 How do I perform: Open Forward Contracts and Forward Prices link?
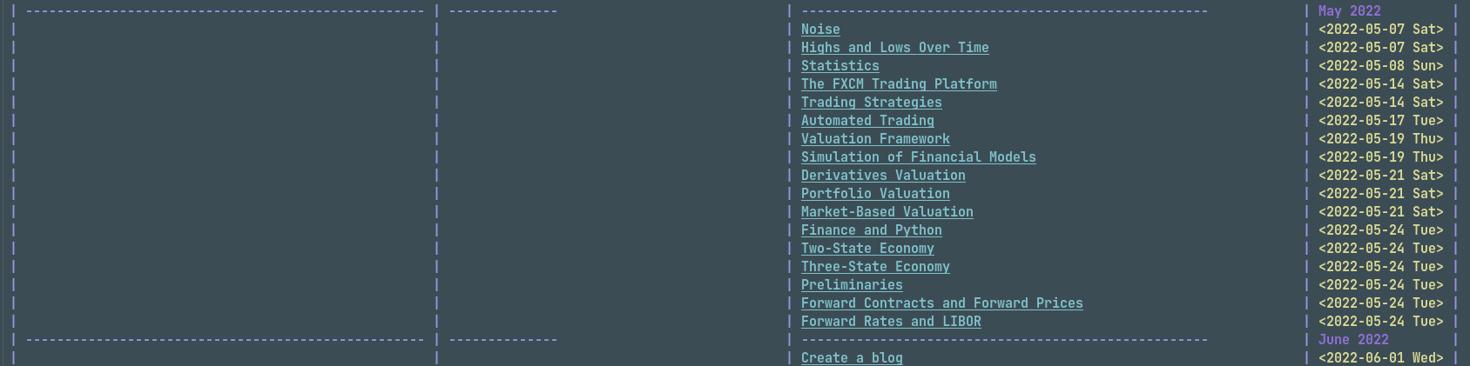[941, 303]
